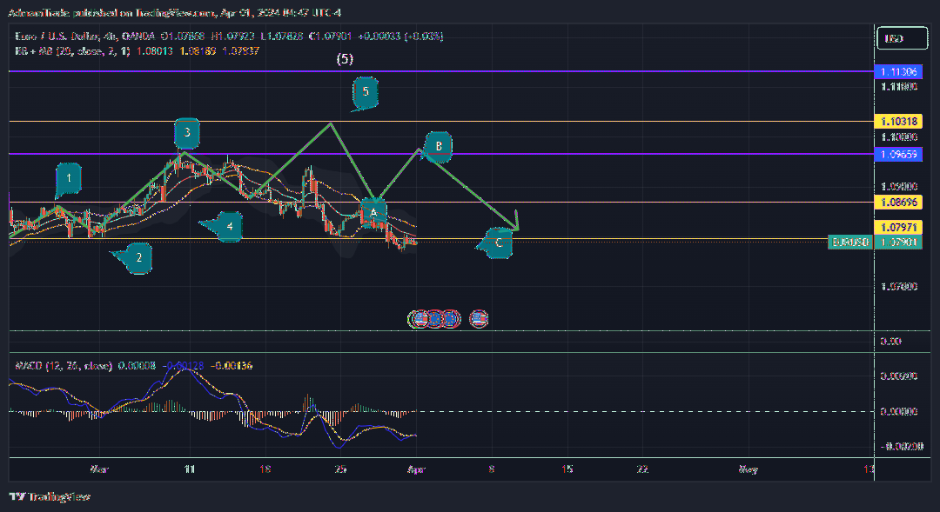This screenshot has width=940, height=512.
Task: Click the 1.10318 yellow price label
Action: point(898,122)
